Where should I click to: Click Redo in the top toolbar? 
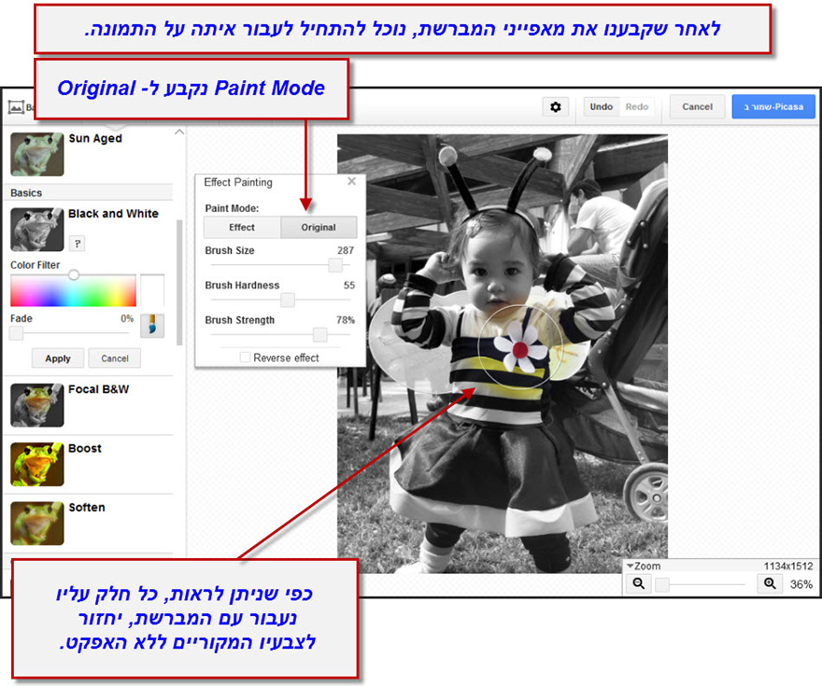[637, 107]
